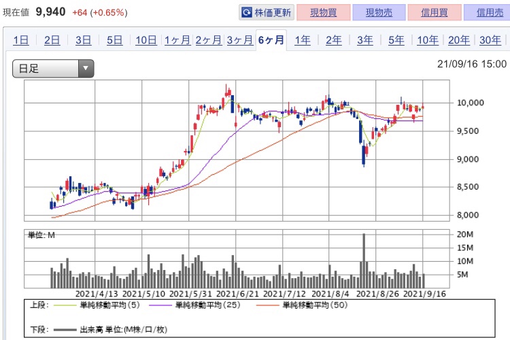Viewport: 510px width, 340px height.
Task: Click the tallest volume bar near 20M
Action: pyautogui.click(x=364, y=260)
